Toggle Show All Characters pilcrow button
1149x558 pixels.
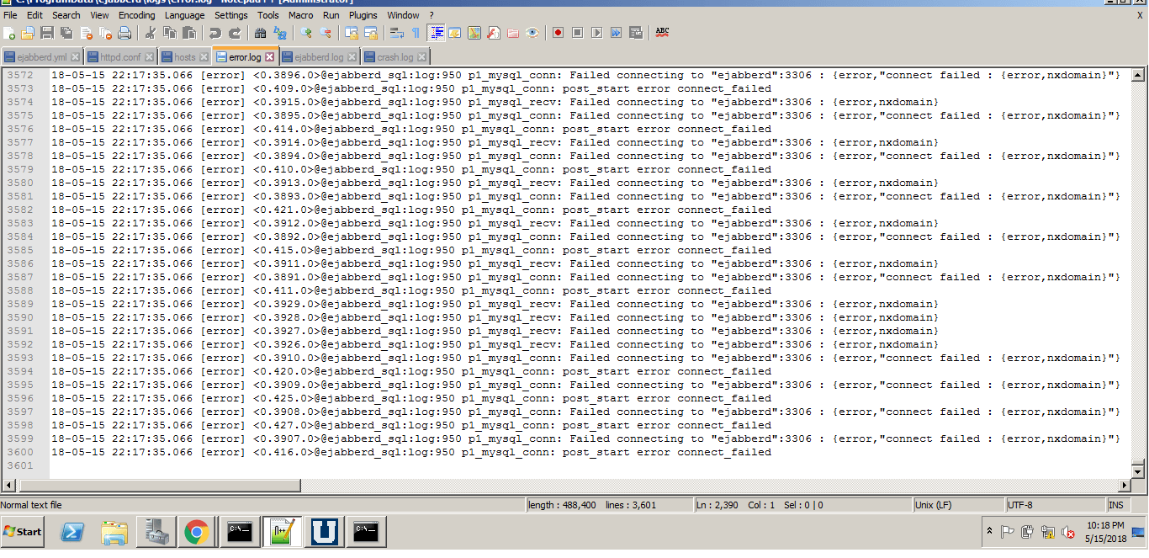(x=416, y=33)
